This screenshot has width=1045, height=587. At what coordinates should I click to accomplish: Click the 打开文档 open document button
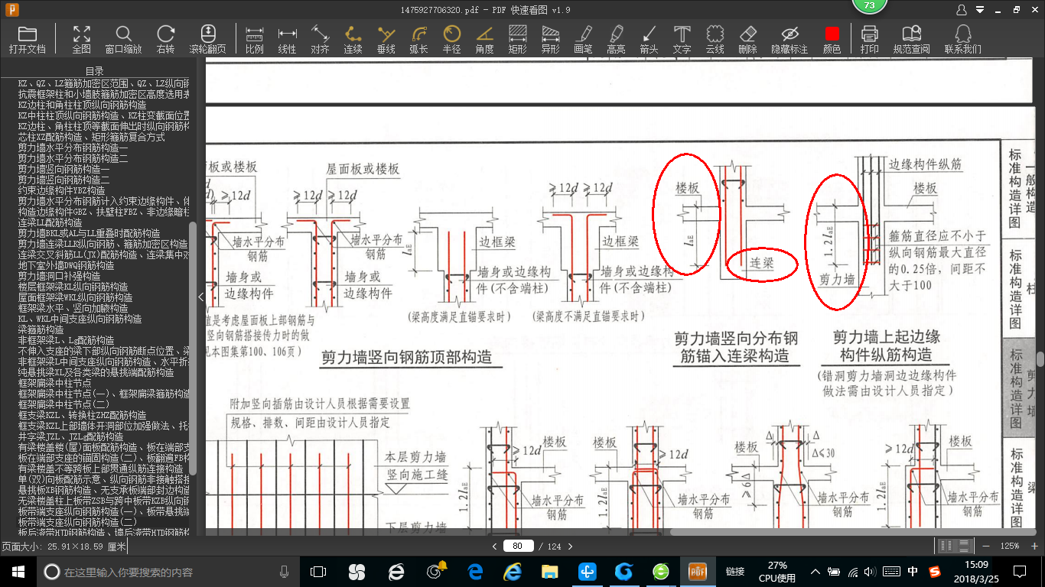pyautogui.click(x=27, y=39)
